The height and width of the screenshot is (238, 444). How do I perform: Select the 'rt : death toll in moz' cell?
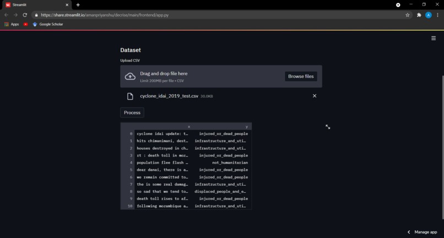tap(163, 155)
